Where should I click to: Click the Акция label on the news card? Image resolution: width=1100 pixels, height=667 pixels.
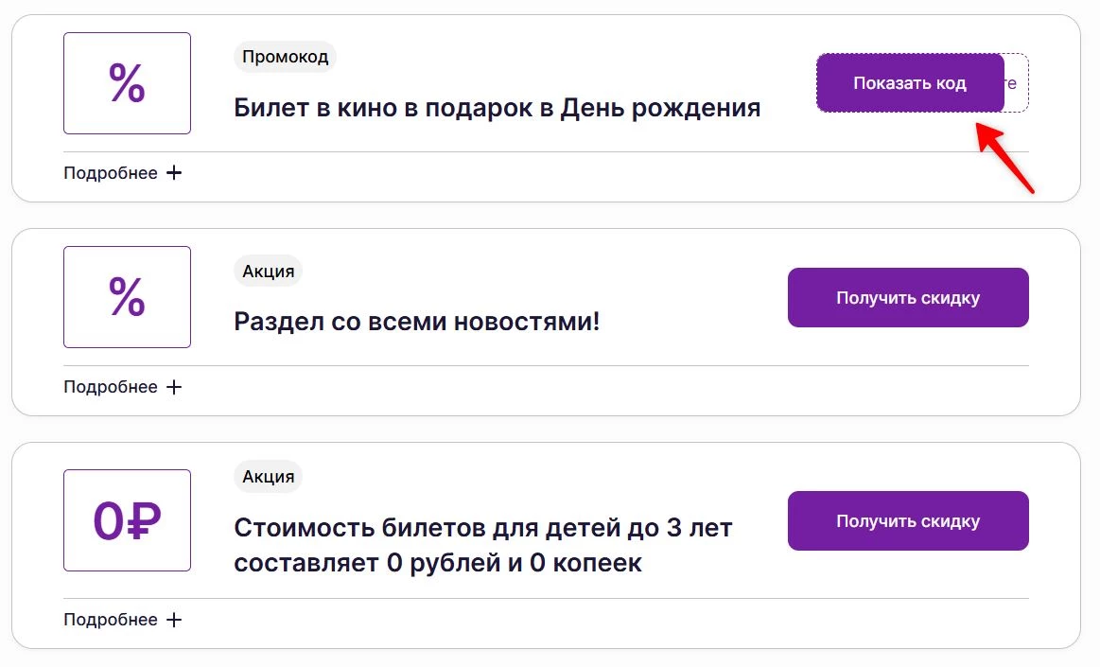(x=268, y=271)
